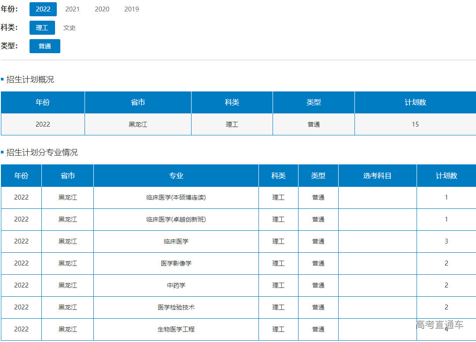The height and width of the screenshot is (342, 476).
Task: Click the 招生计划分专业情况 section heading
Action: click(42, 153)
